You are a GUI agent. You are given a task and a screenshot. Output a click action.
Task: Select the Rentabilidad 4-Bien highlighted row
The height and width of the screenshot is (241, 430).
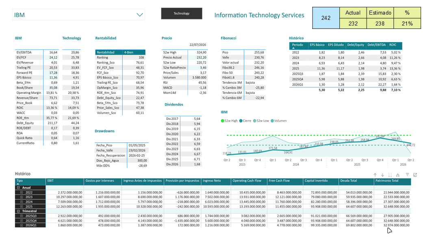point(120,52)
